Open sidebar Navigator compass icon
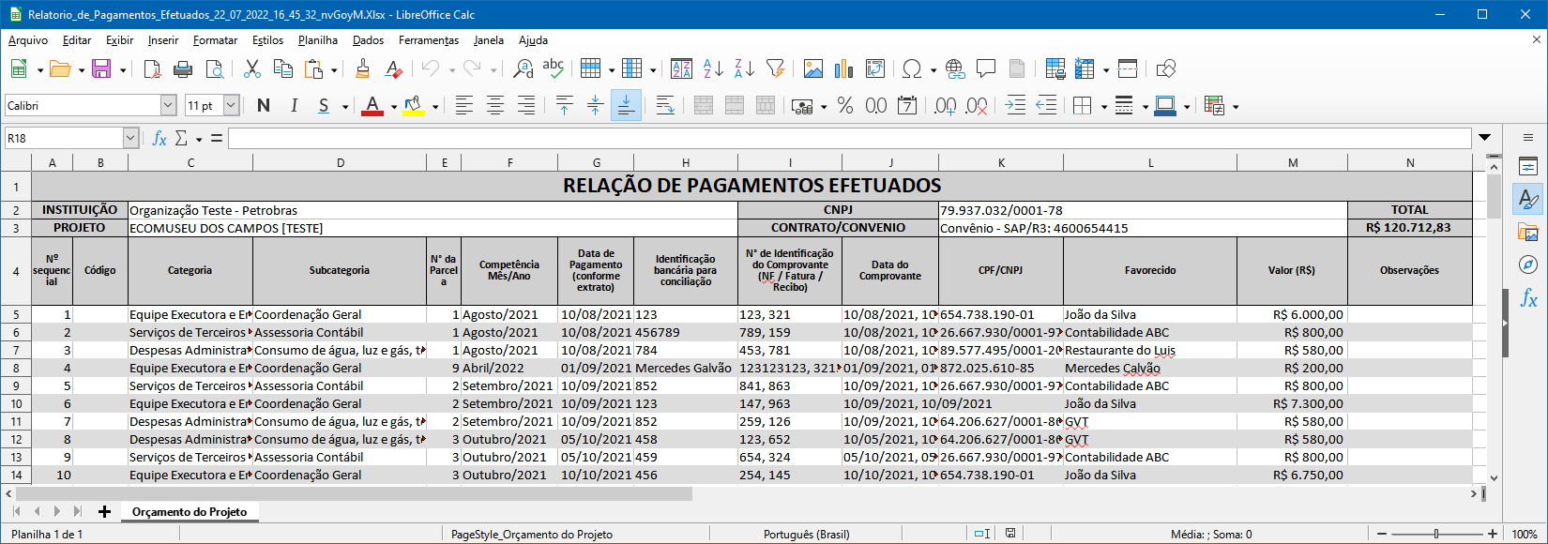This screenshot has width=1548, height=544. click(x=1528, y=264)
